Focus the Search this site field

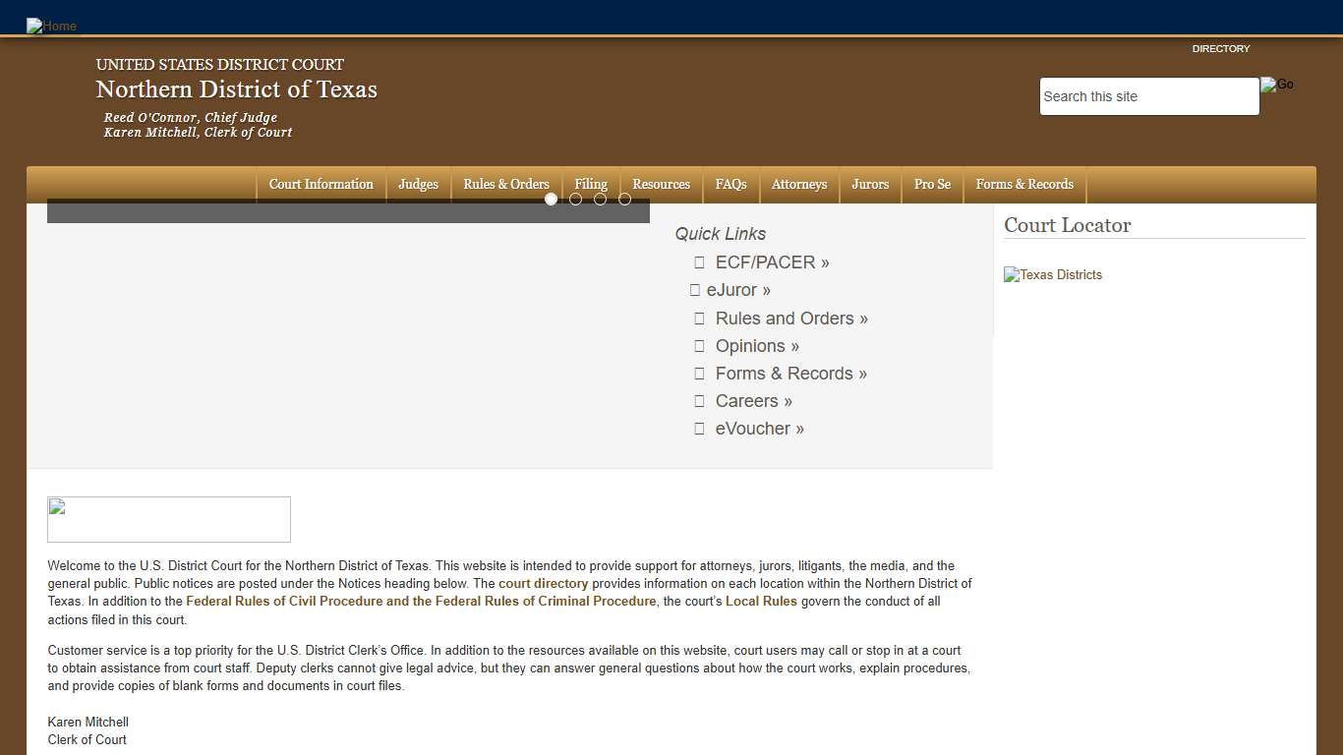1148,96
